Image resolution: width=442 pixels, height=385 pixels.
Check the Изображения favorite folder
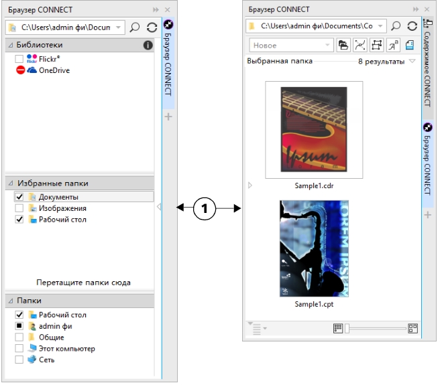(19, 208)
